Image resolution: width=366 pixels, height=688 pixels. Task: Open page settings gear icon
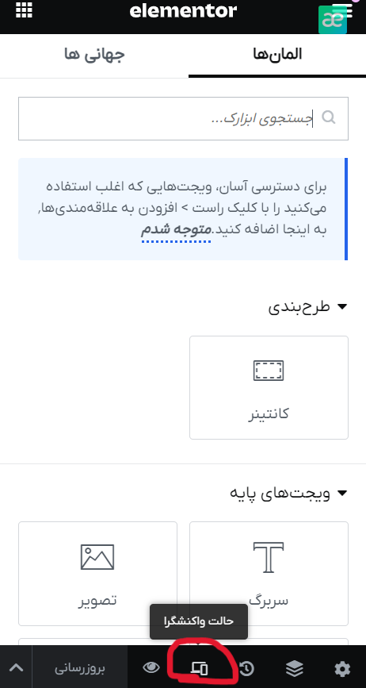coord(342,669)
